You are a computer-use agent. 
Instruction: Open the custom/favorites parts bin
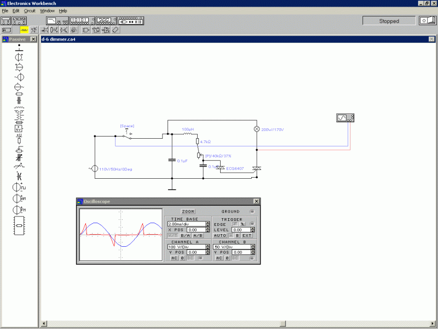tap(6, 30)
